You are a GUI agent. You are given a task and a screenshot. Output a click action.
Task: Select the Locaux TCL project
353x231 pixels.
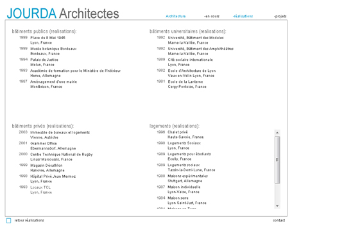tap(40, 187)
